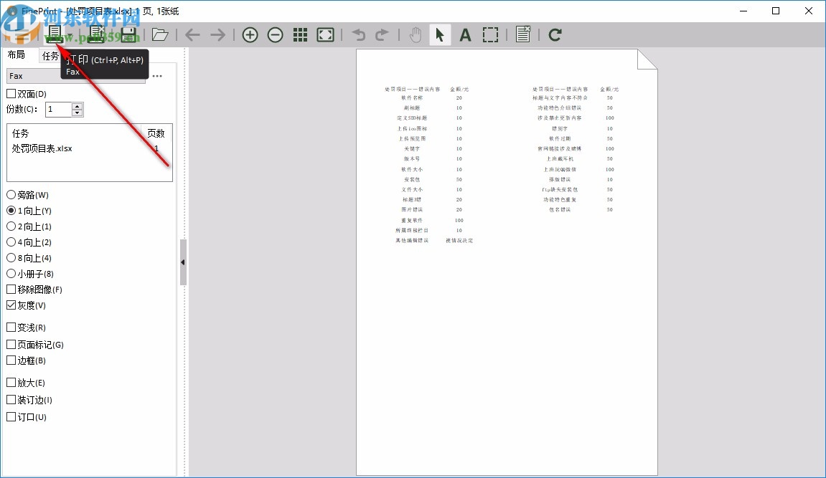Select the hand pan tool
826x478 pixels.
click(416, 34)
